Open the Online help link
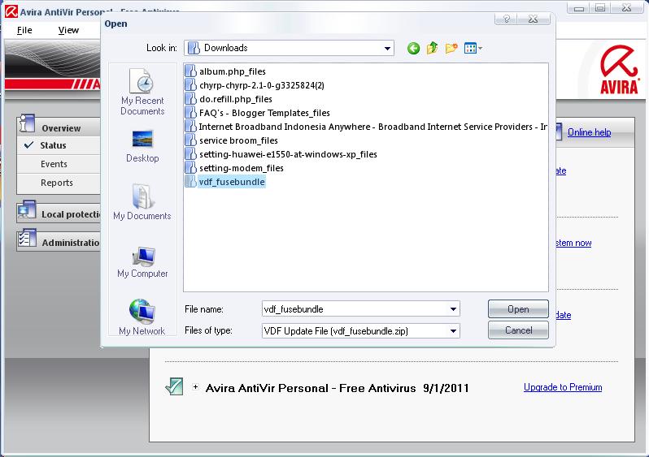649x457 pixels. [x=589, y=132]
